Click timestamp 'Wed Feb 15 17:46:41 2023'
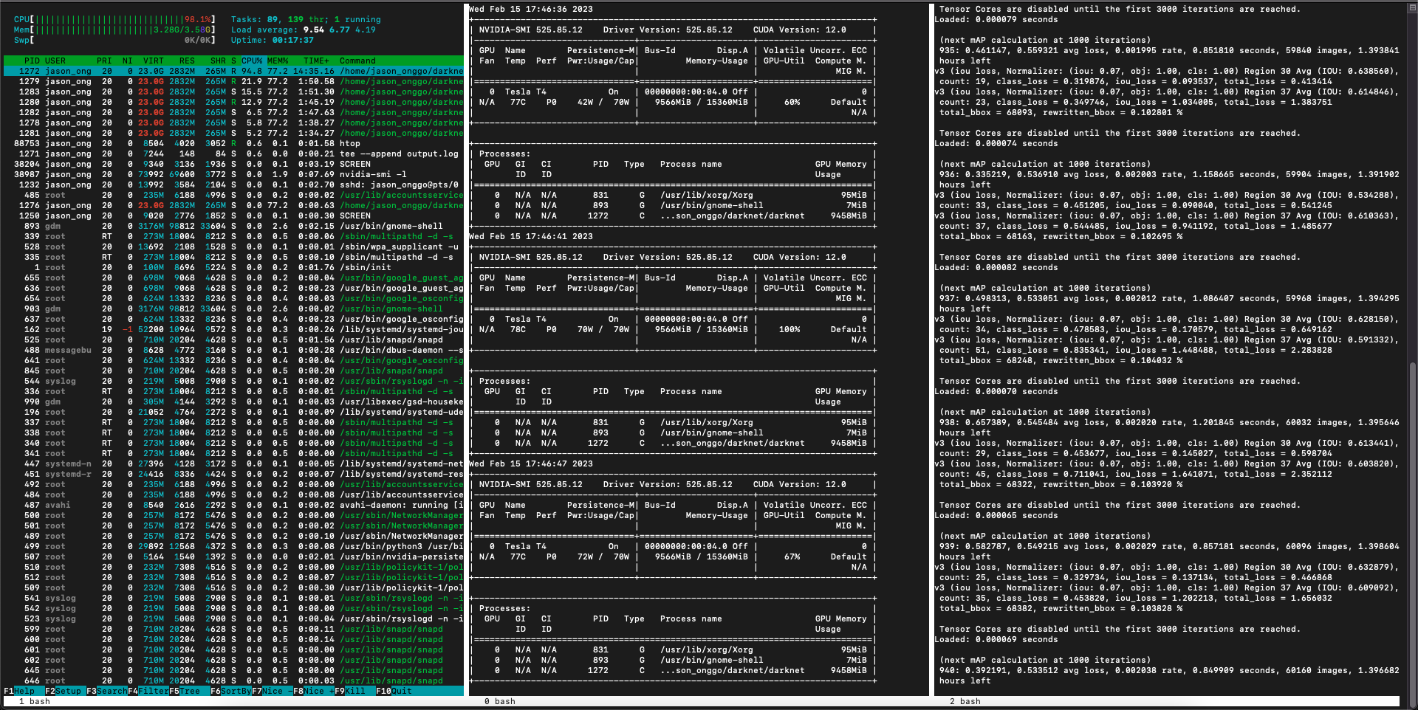Screen dimensions: 1418x710 (531, 236)
